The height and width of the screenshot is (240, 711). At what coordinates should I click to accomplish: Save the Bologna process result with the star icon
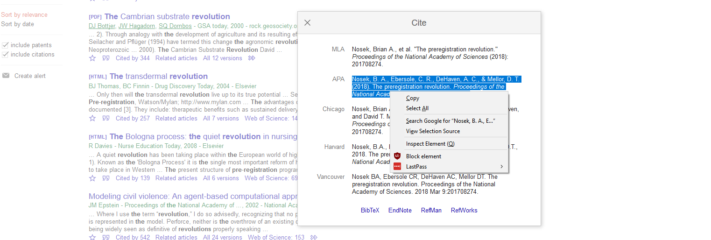(92, 178)
